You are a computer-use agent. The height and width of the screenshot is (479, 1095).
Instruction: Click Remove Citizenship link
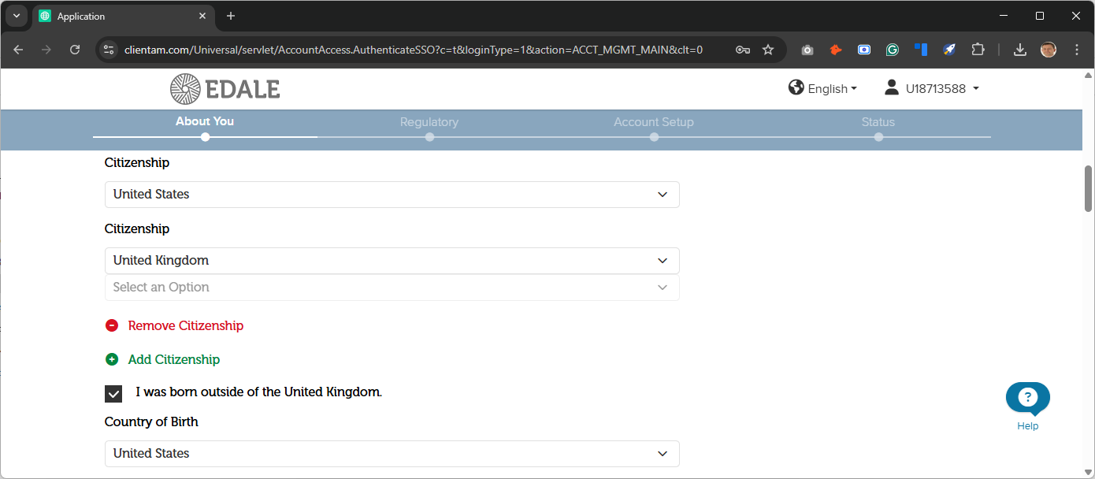[x=186, y=325]
